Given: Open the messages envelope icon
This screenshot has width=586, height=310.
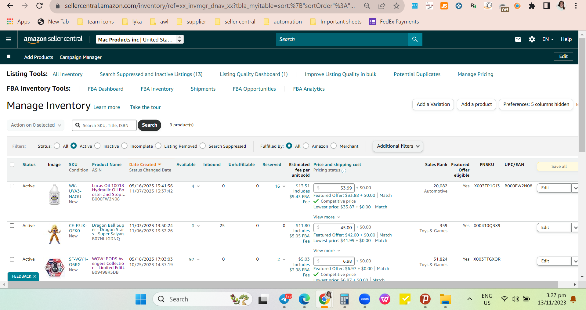Looking at the screenshot, I should click(x=518, y=39).
